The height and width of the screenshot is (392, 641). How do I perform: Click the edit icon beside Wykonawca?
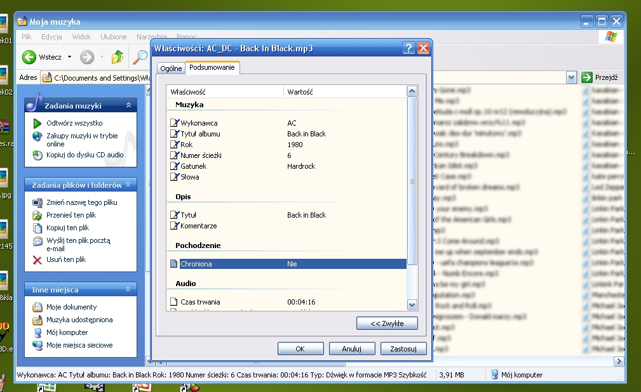coord(175,122)
